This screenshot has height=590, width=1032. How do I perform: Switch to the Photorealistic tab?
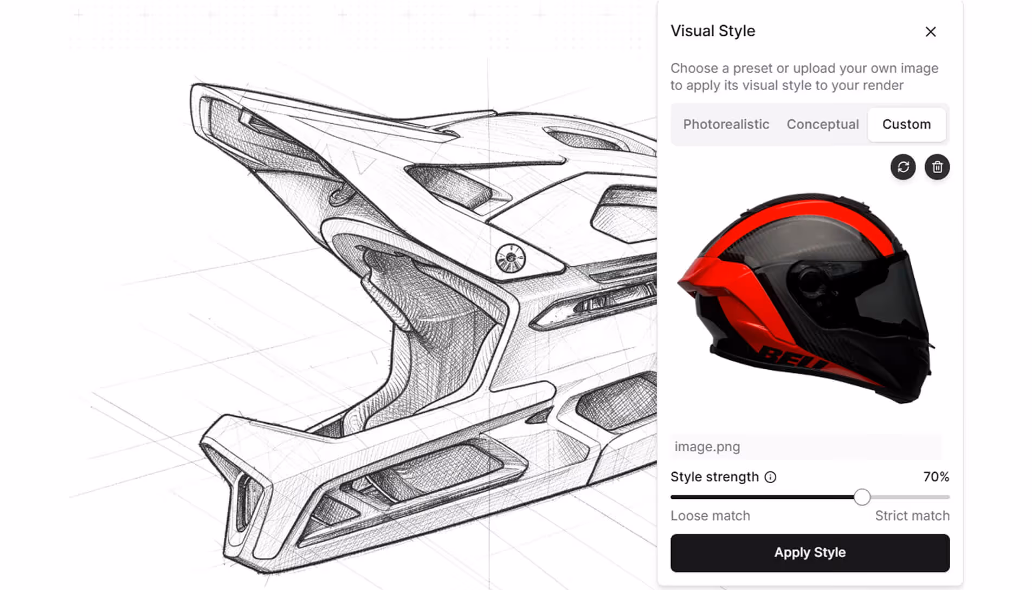pyautogui.click(x=726, y=124)
